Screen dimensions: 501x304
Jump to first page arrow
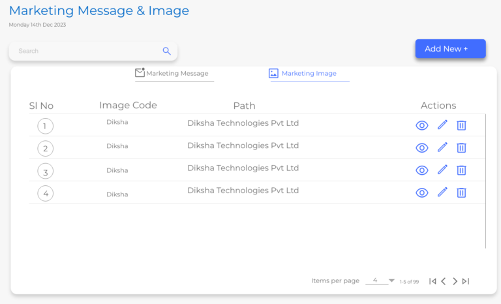[x=433, y=281]
